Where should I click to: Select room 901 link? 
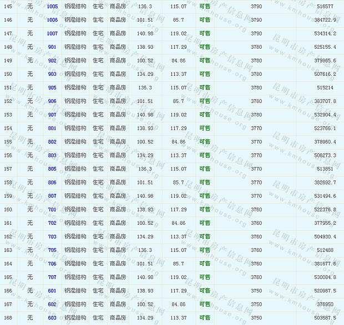coord(52,47)
